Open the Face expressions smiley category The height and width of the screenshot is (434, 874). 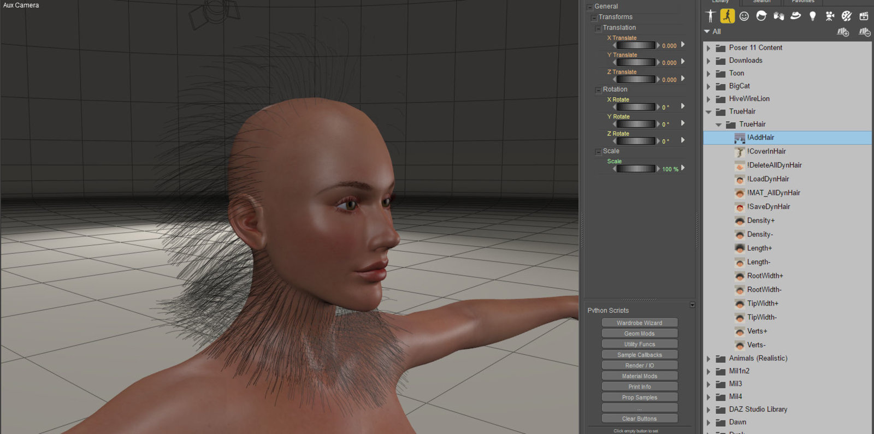tap(744, 16)
